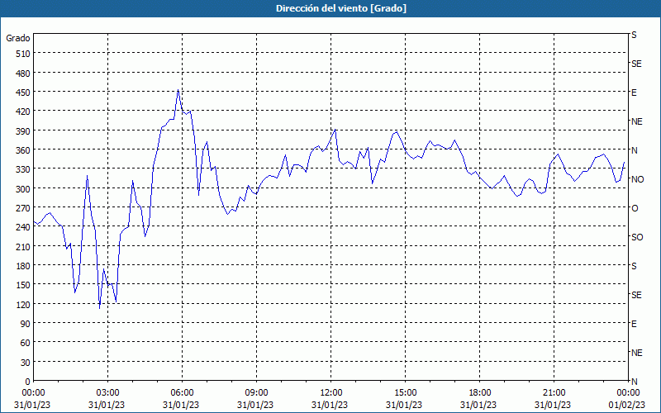661x413 pixels.
Task: Click the 30 degree axis label
Action: (x=26, y=362)
